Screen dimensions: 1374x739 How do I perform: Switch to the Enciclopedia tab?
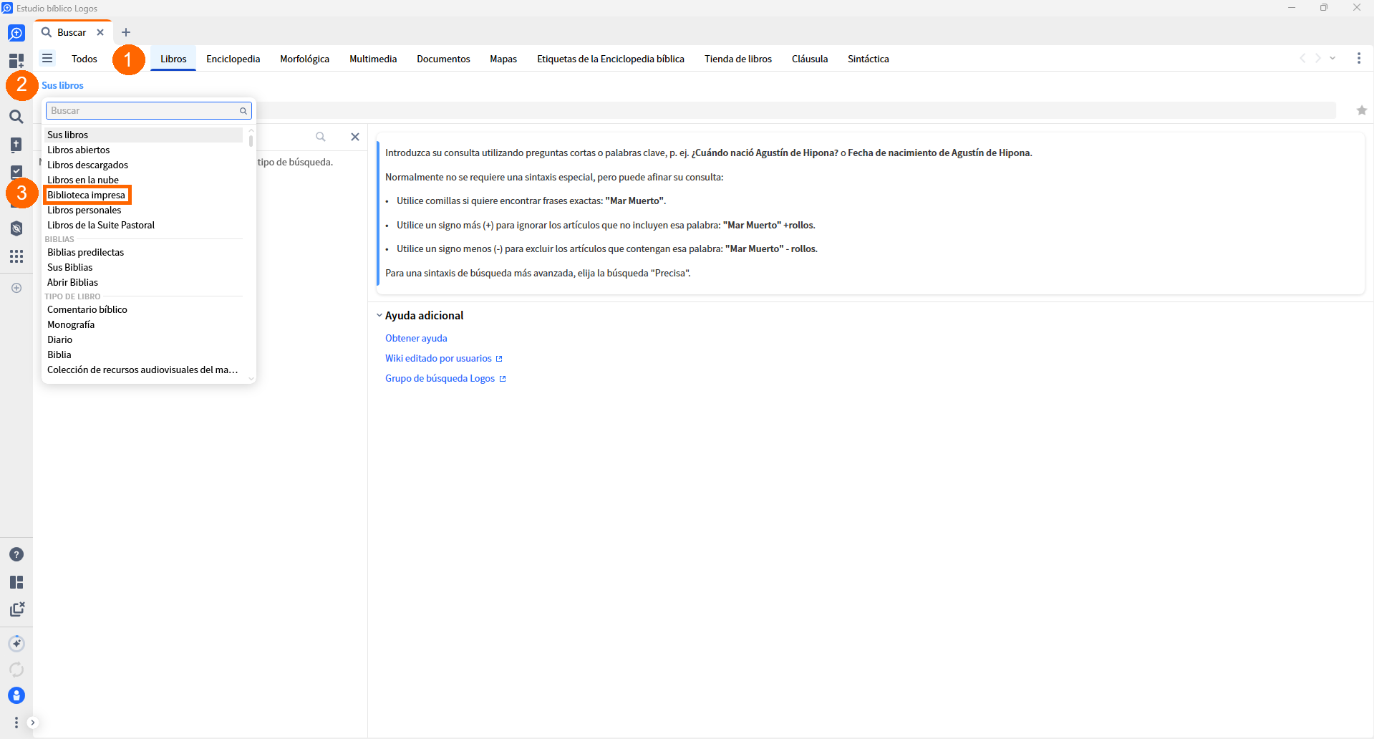click(233, 59)
